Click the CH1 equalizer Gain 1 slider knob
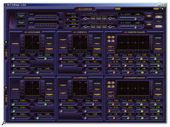 point(114,59)
